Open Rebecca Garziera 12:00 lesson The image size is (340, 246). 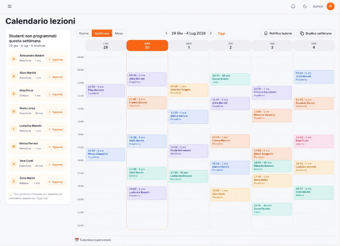click(x=272, y=116)
